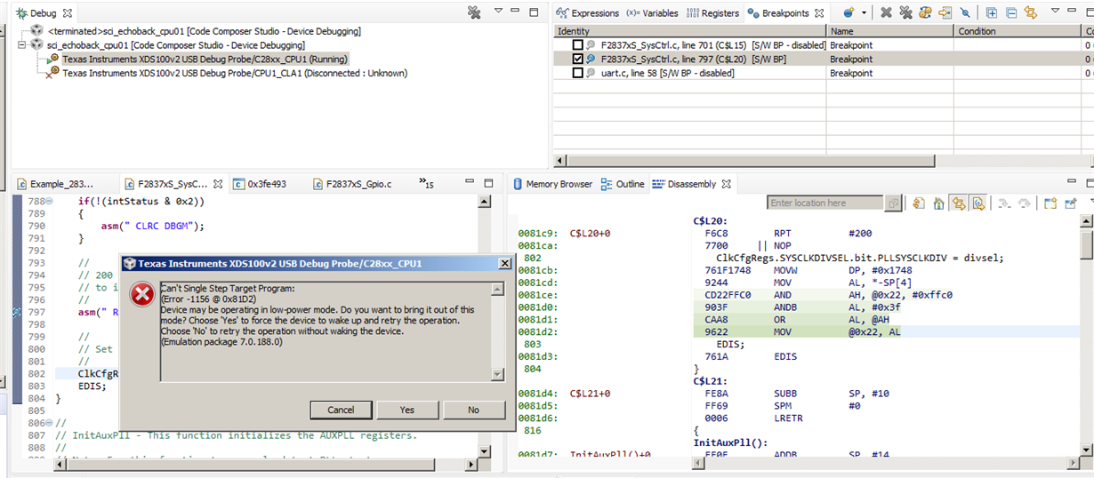
Task: Toggle Link with Active Debug Context icon
Action: pyautogui.click(x=959, y=203)
